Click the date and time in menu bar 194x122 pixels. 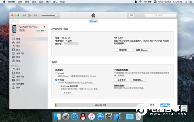(170, 2)
